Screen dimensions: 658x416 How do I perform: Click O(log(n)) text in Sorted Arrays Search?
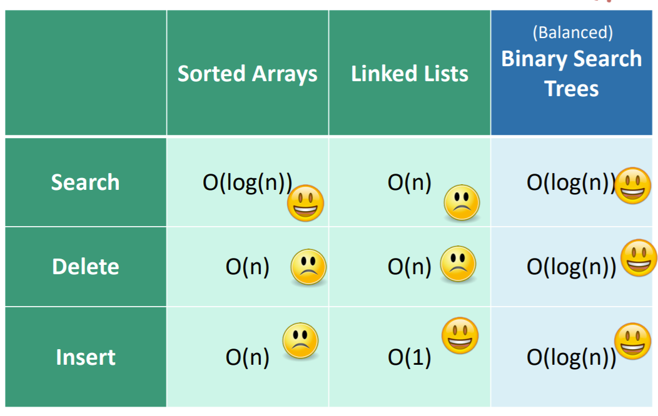click(x=247, y=182)
